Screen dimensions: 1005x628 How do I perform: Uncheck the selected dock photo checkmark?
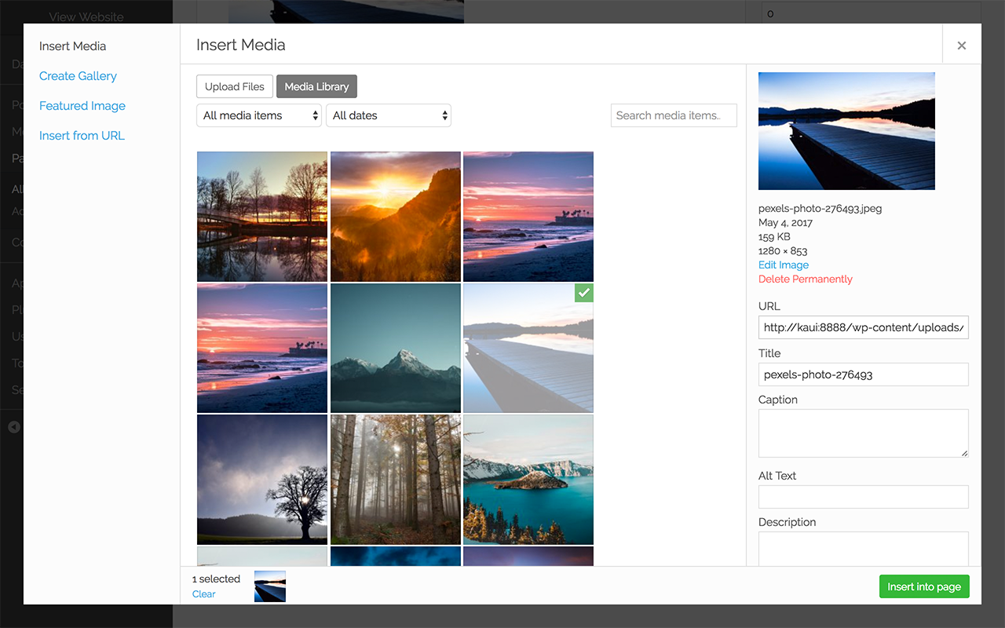point(583,293)
